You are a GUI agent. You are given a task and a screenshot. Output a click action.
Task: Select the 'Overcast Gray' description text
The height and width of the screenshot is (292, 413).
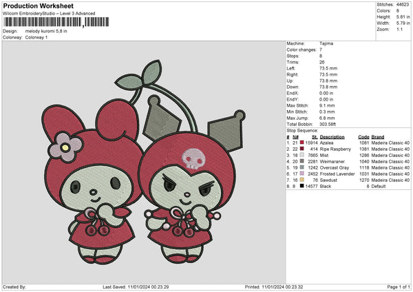(335, 167)
